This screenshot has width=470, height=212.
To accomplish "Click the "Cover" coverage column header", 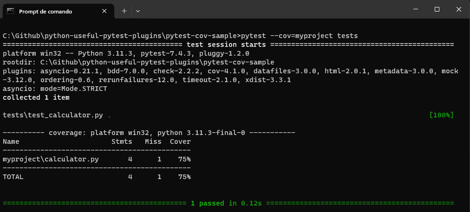I will point(180,141).
